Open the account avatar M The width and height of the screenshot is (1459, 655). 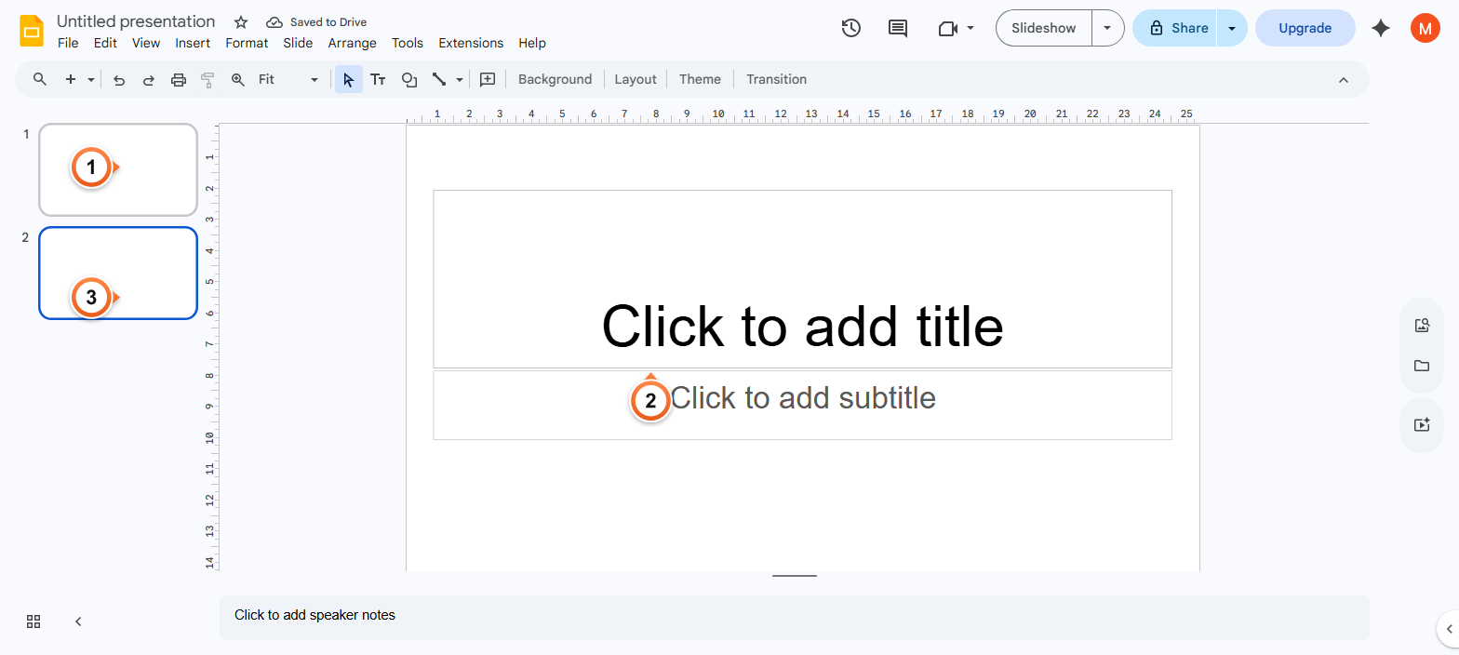pyautogui.click(x=1425, y=28)
